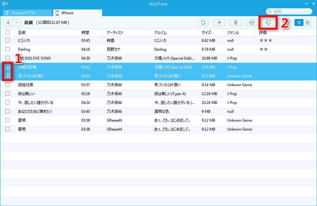Screen dimensions: 317x206
Task: Click the send to computer icon
Action: [268, 23]
